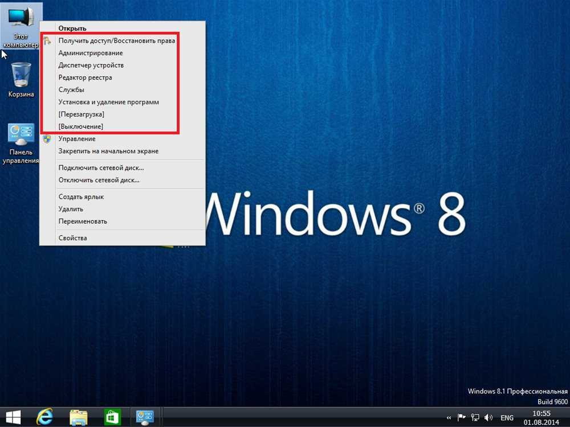Choose "Администрирование" menu entry
570x427 pixels.
(x=123, y=53)
